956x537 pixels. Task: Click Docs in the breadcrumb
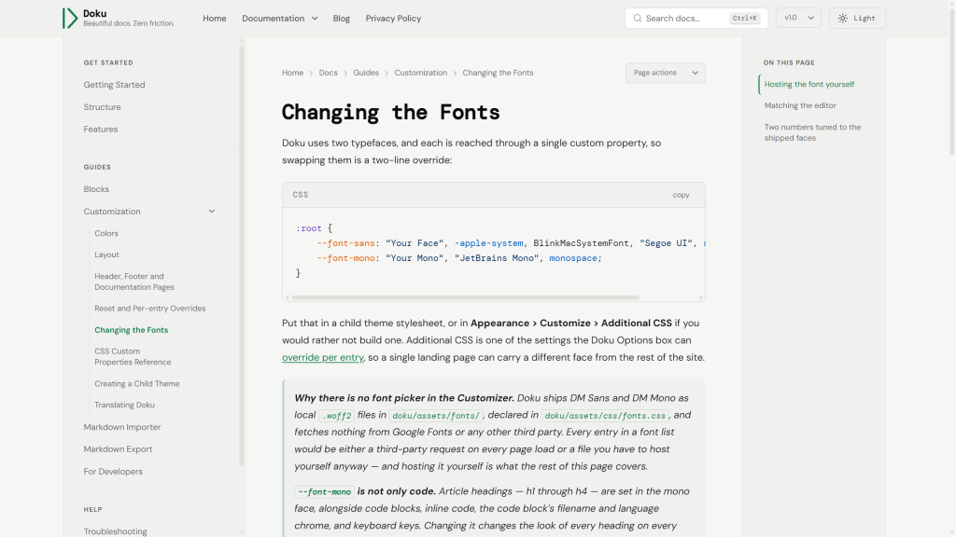point(328,73)
